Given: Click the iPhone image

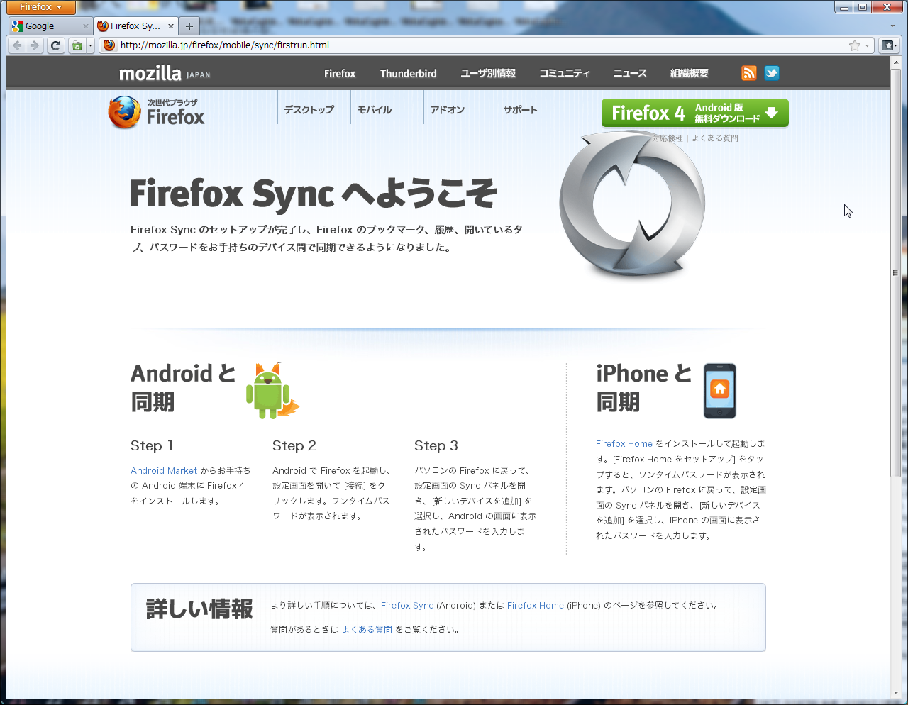Looking at the screenshot, I should [720, 391].
